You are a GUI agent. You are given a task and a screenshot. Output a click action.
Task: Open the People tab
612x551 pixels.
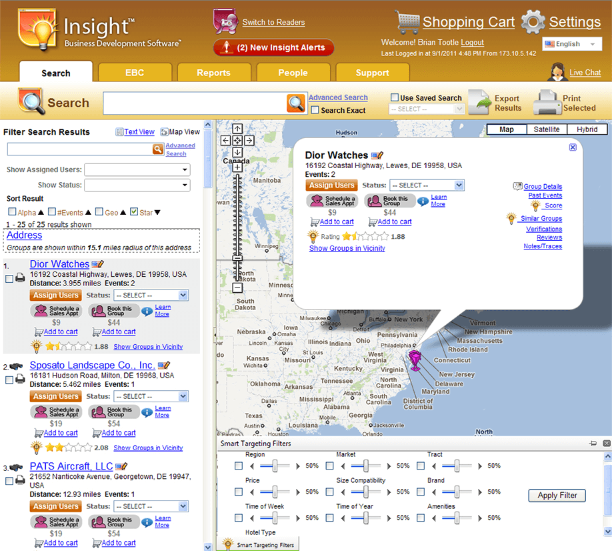click(x=293, y=73)
